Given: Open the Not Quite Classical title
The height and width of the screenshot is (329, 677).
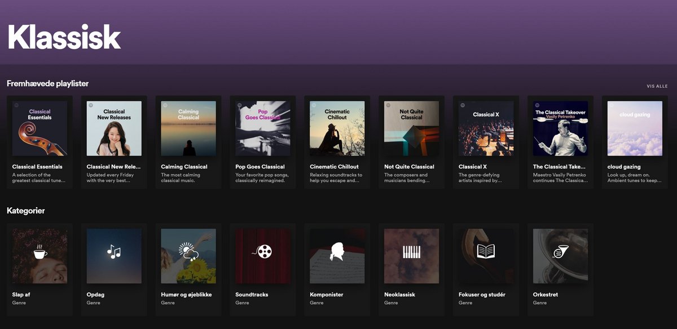Looking at the screenshot, I should pyautogui.click(x=409, y=167).
